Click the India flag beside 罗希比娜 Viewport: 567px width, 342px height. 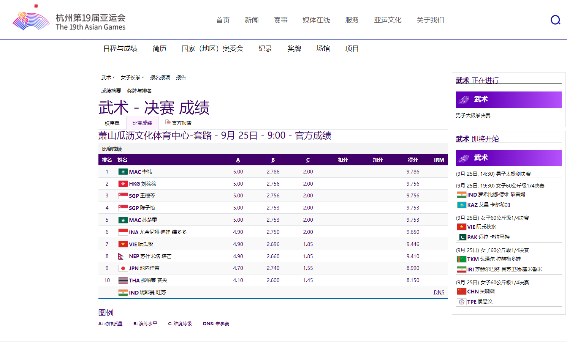(461, 195)
